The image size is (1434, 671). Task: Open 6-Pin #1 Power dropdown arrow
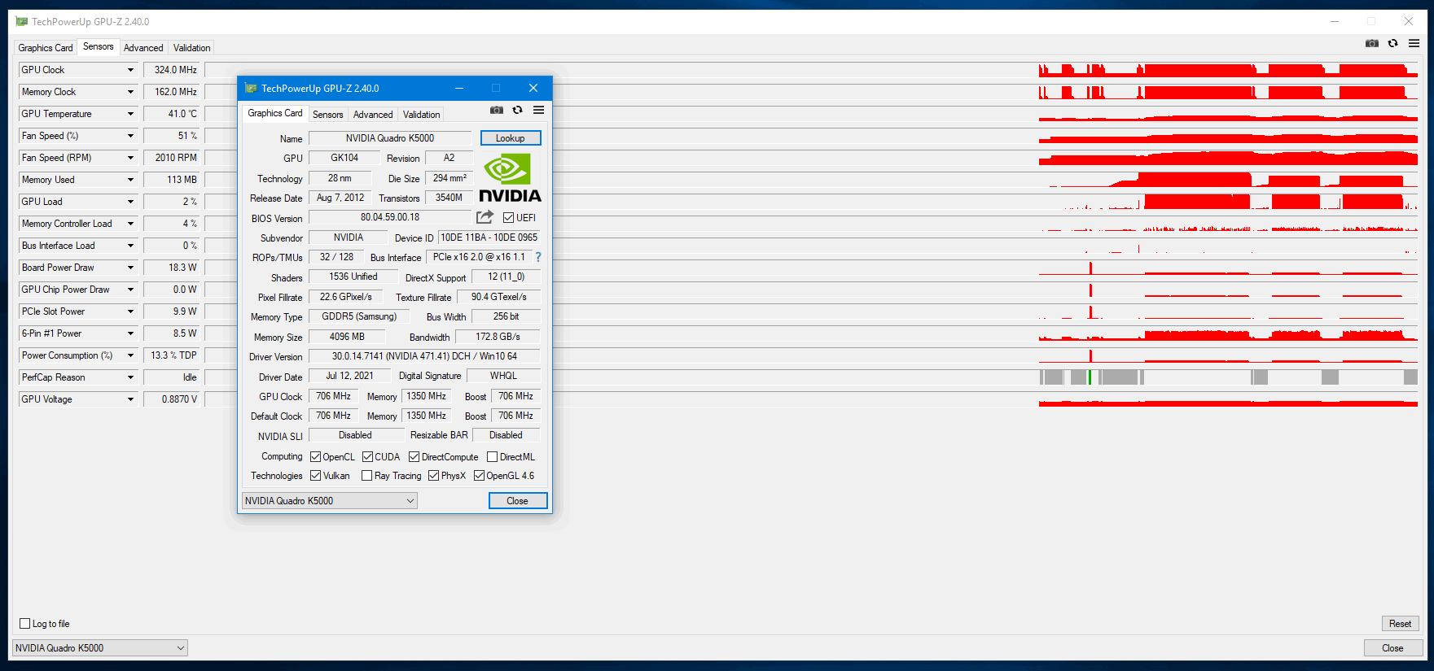130,333
